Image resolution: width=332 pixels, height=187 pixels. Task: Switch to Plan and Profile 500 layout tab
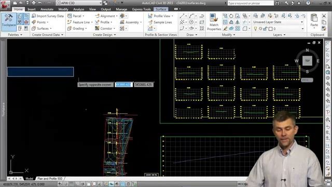[x=50, y=179]
